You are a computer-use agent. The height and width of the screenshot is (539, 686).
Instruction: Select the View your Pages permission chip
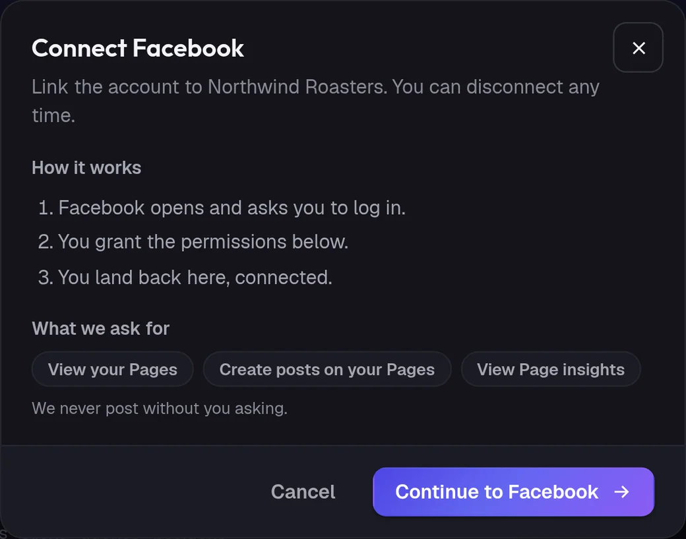click(x=112, y=370)
